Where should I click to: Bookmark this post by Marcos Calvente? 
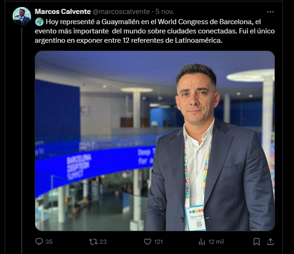[x=256, y=241]
